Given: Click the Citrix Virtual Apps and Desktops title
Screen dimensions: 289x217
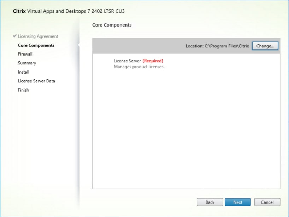Looking at the screenshot, I should pyautogui.click(x=69, y=11).
